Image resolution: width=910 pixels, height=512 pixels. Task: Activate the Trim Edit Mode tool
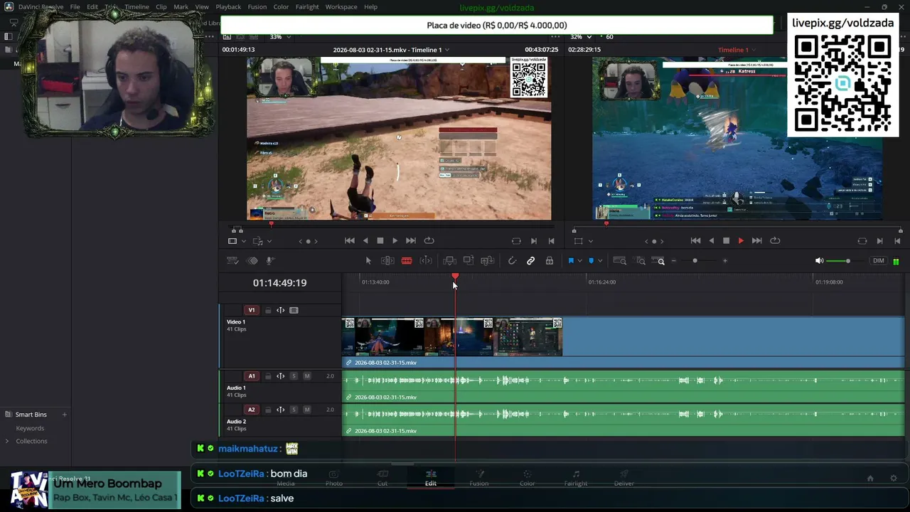(x=387, y=261)
